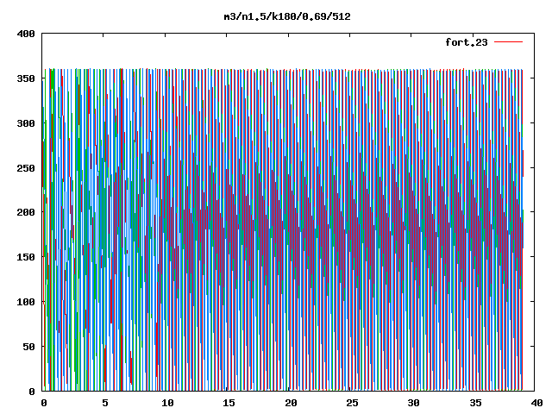
Task: Click the x-axis label 10
Action: tap(168, 403)
